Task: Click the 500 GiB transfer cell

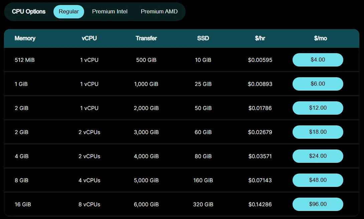Action: pyautogui.click(x=146, y=60)
